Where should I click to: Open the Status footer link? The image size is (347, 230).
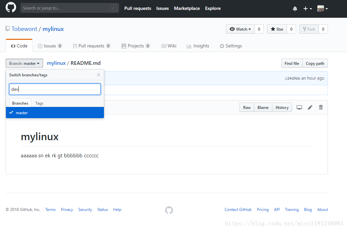[x=103, y=209]
